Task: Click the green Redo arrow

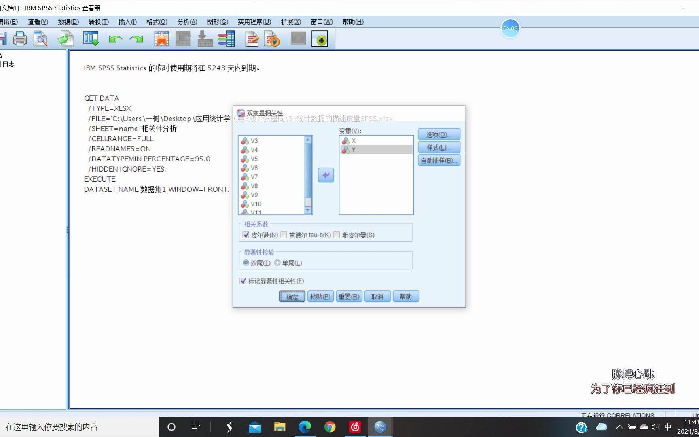Action: pos(136,39)
